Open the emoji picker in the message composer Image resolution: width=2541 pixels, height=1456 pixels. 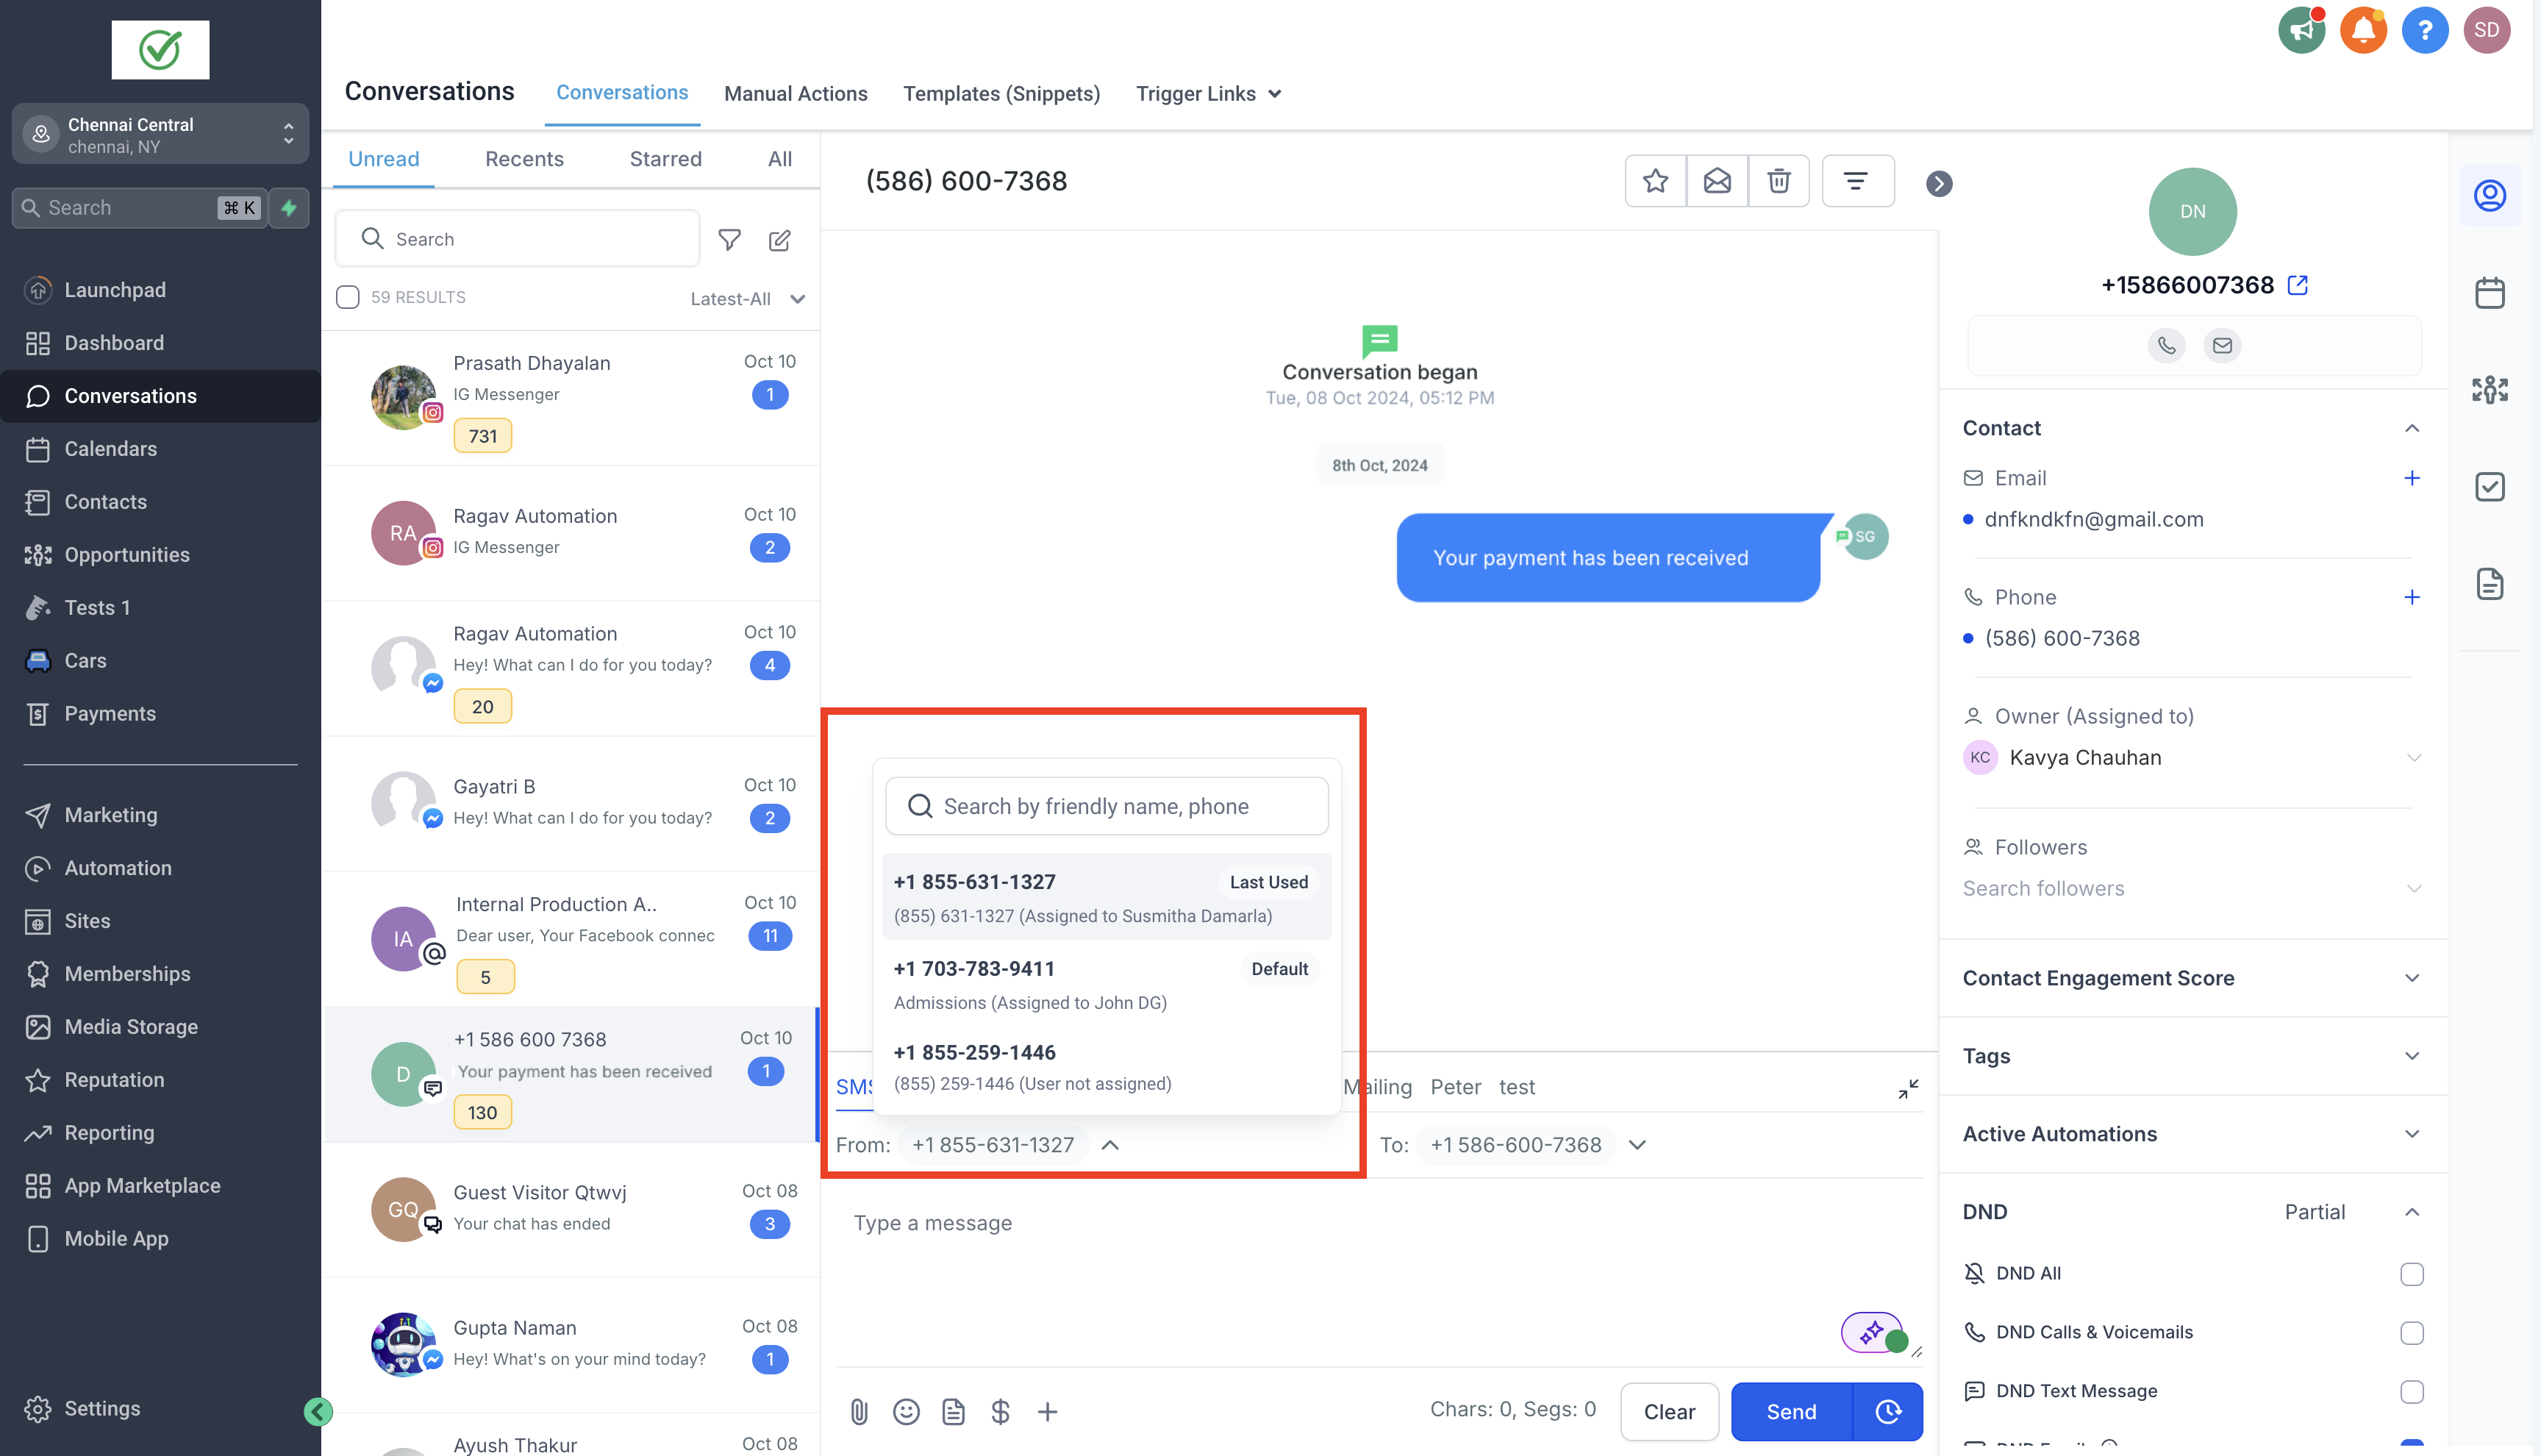[x=906, y=1411]
